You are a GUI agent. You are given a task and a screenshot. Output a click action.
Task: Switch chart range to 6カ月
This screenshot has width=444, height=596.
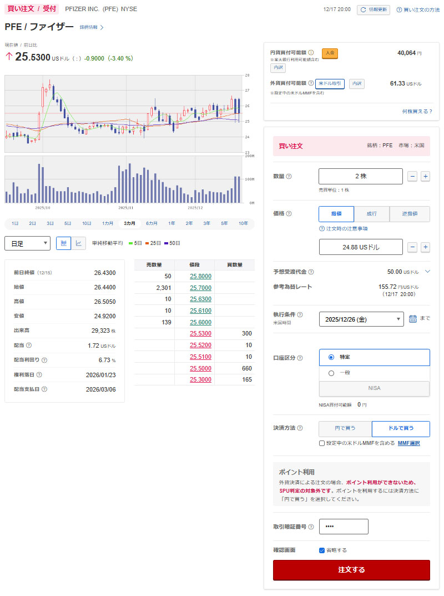click(x=151, y=223)
